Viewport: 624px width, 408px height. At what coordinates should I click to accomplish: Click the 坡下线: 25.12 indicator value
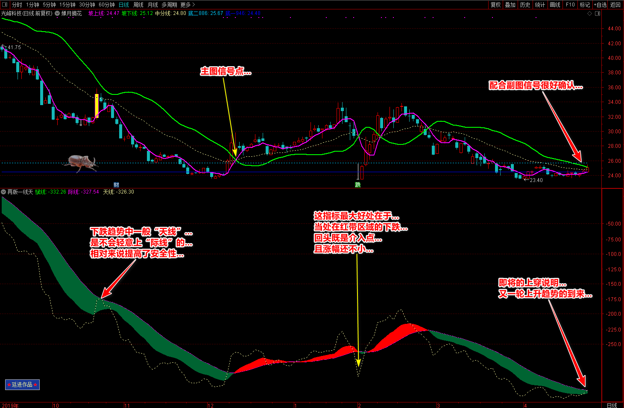coord(137,13)
